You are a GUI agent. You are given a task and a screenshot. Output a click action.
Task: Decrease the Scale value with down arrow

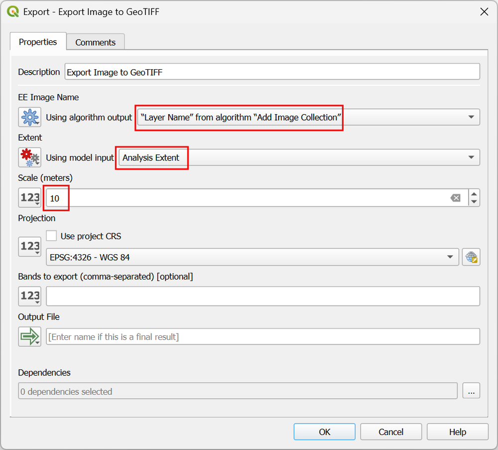pos(474,202)
